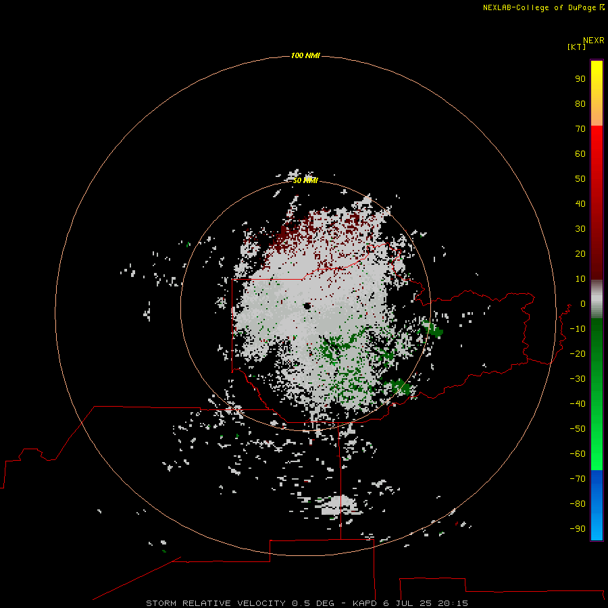Click the STORM RELATIVE VELOCITY caption text
The width and height of the screenshot is (608, 608).
(x=216, y=603)
